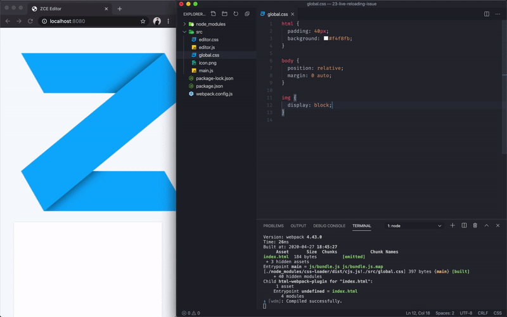Click errors and warnings count in status bar

tap(191, 313)
